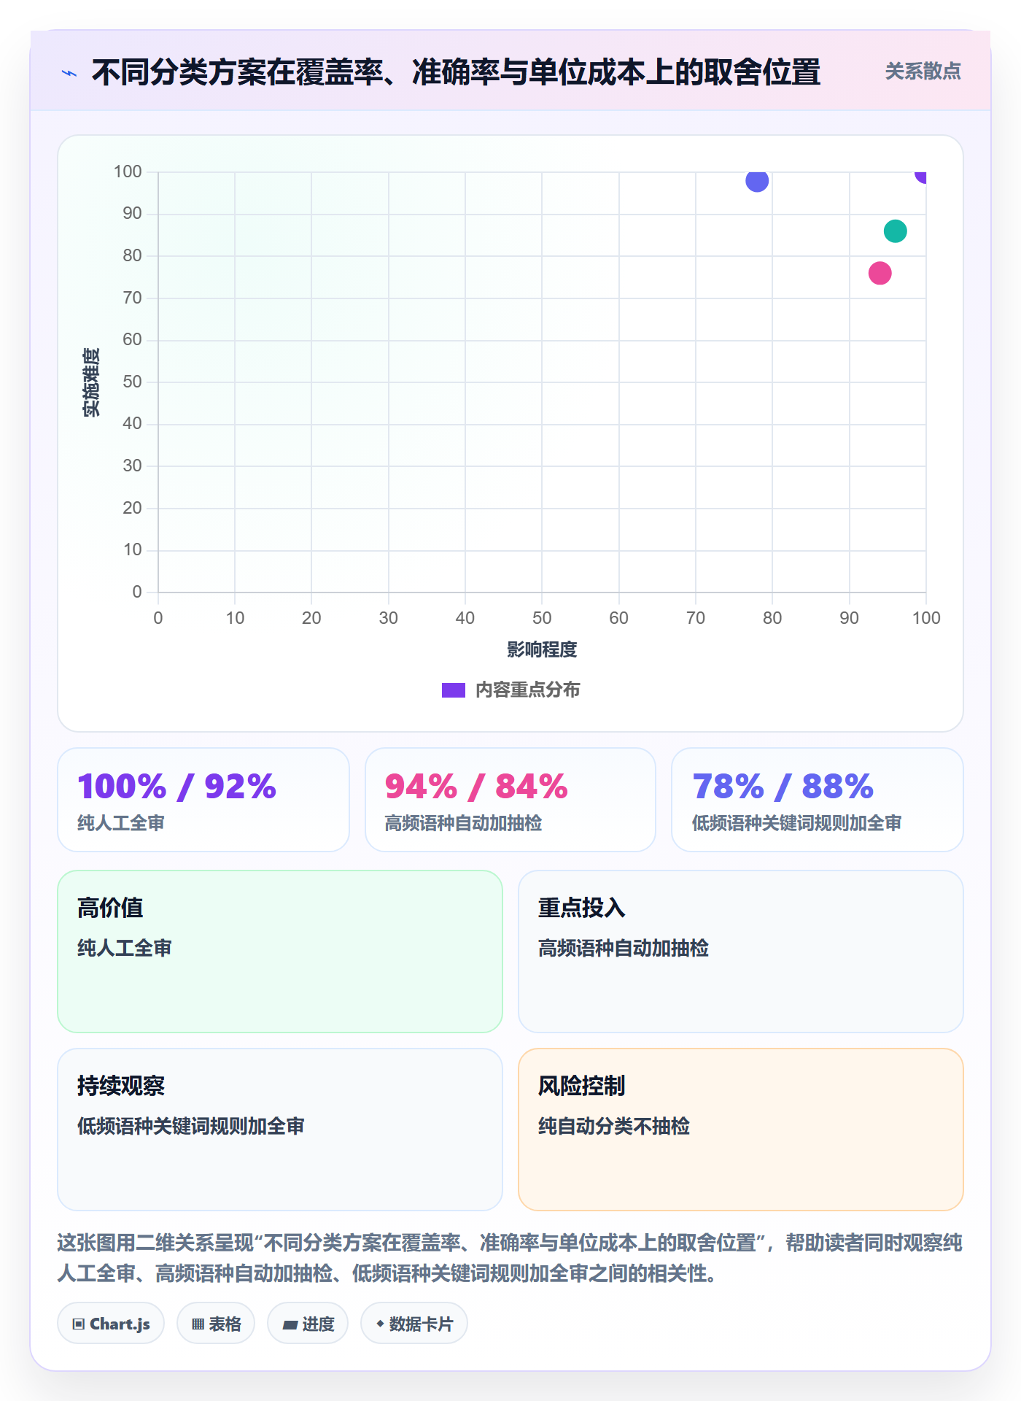Click the lightning bolt icon beside the title
Image resolution: width=1021 pixels, height=1401 pixels.
(x=69, y=73)
